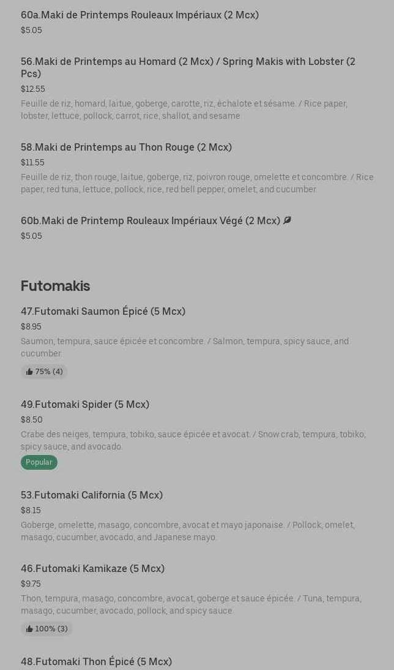
Task: Open 46.Futomaki Kamikaze menu item
Action: (x=92, y=568)
